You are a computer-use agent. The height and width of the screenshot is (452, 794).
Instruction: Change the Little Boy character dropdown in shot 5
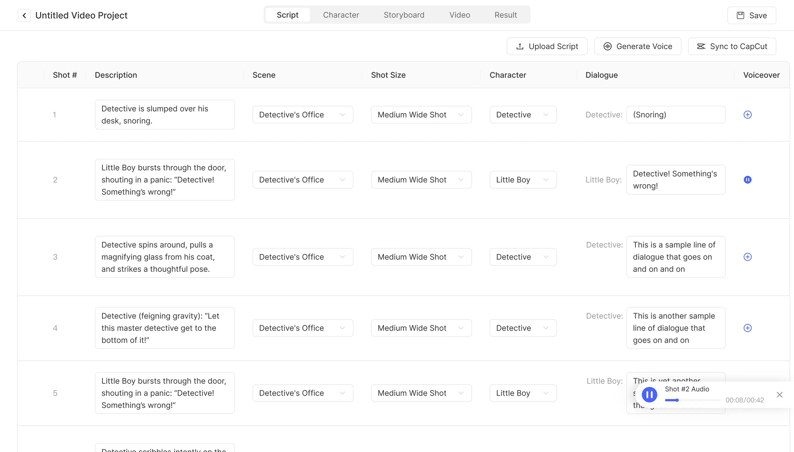coord(523,393)
